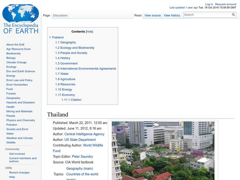This screenshot has height=180, width=240.
Task: Open View history
Action: pos(172,15)
